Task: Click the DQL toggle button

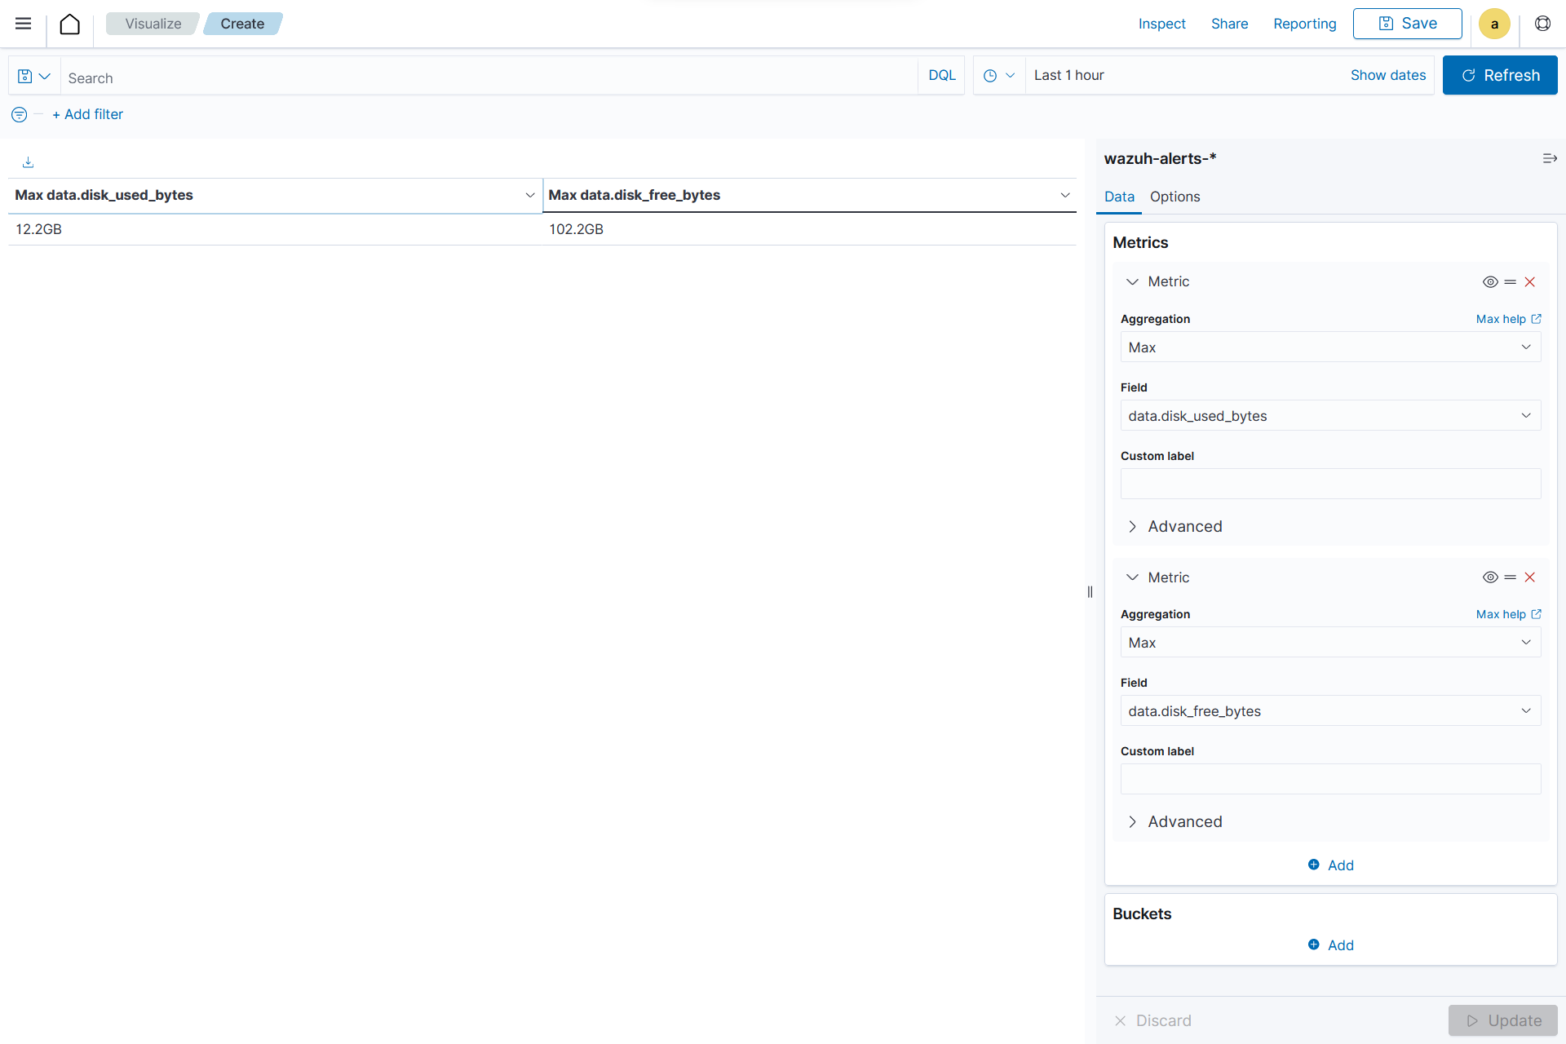Action: 941,74
